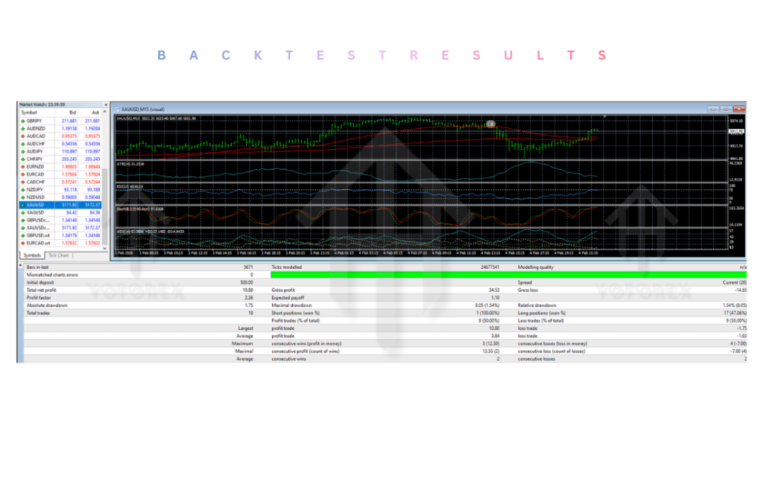Click the green arrow icon beside NZDUSD
This screenshot has height=499, width=763.
click(24, 197)
